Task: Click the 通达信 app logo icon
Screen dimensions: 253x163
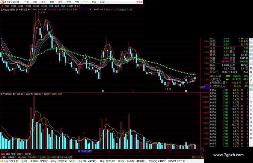Action: (x=2, y=2)
